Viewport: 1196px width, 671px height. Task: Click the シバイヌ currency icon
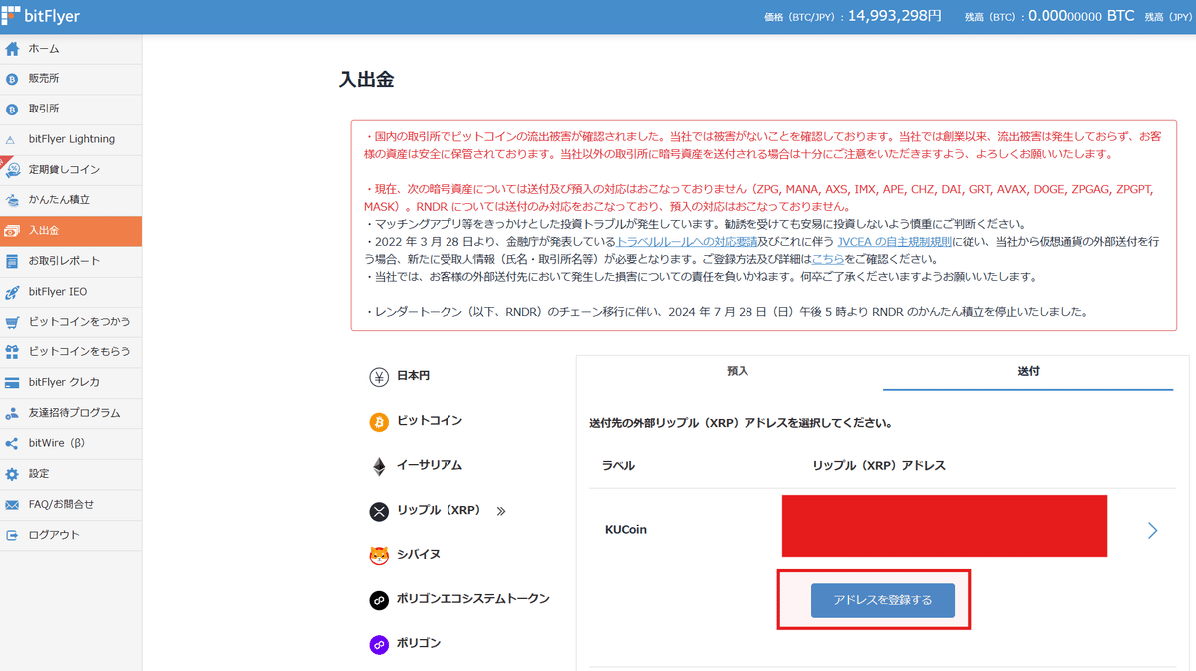(378, 555)
